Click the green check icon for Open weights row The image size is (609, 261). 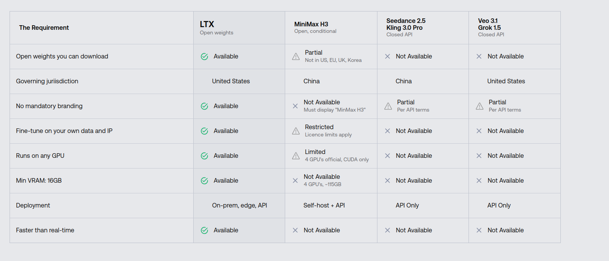pyautogui.click(x=204, y=57)
